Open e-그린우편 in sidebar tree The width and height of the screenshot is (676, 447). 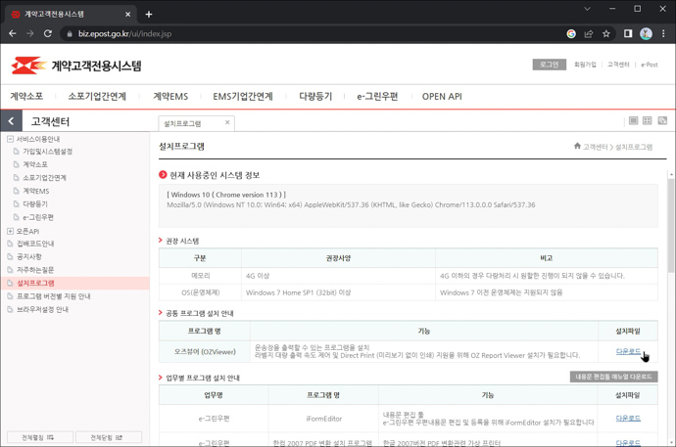(38, 217)
